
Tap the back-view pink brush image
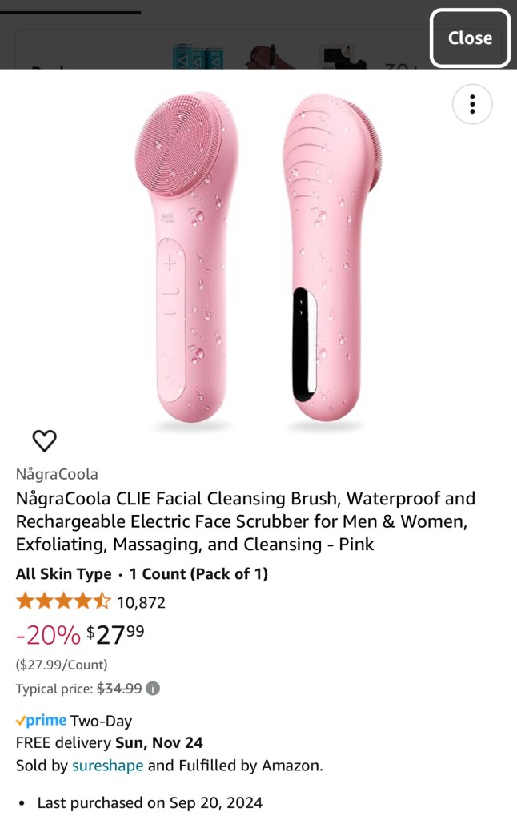click(x=331, y=256)
